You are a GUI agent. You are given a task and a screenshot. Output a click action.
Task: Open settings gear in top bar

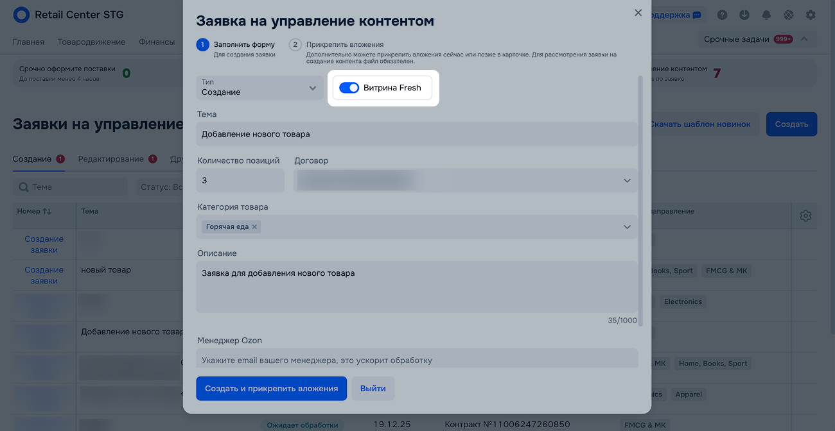[811, 15]
